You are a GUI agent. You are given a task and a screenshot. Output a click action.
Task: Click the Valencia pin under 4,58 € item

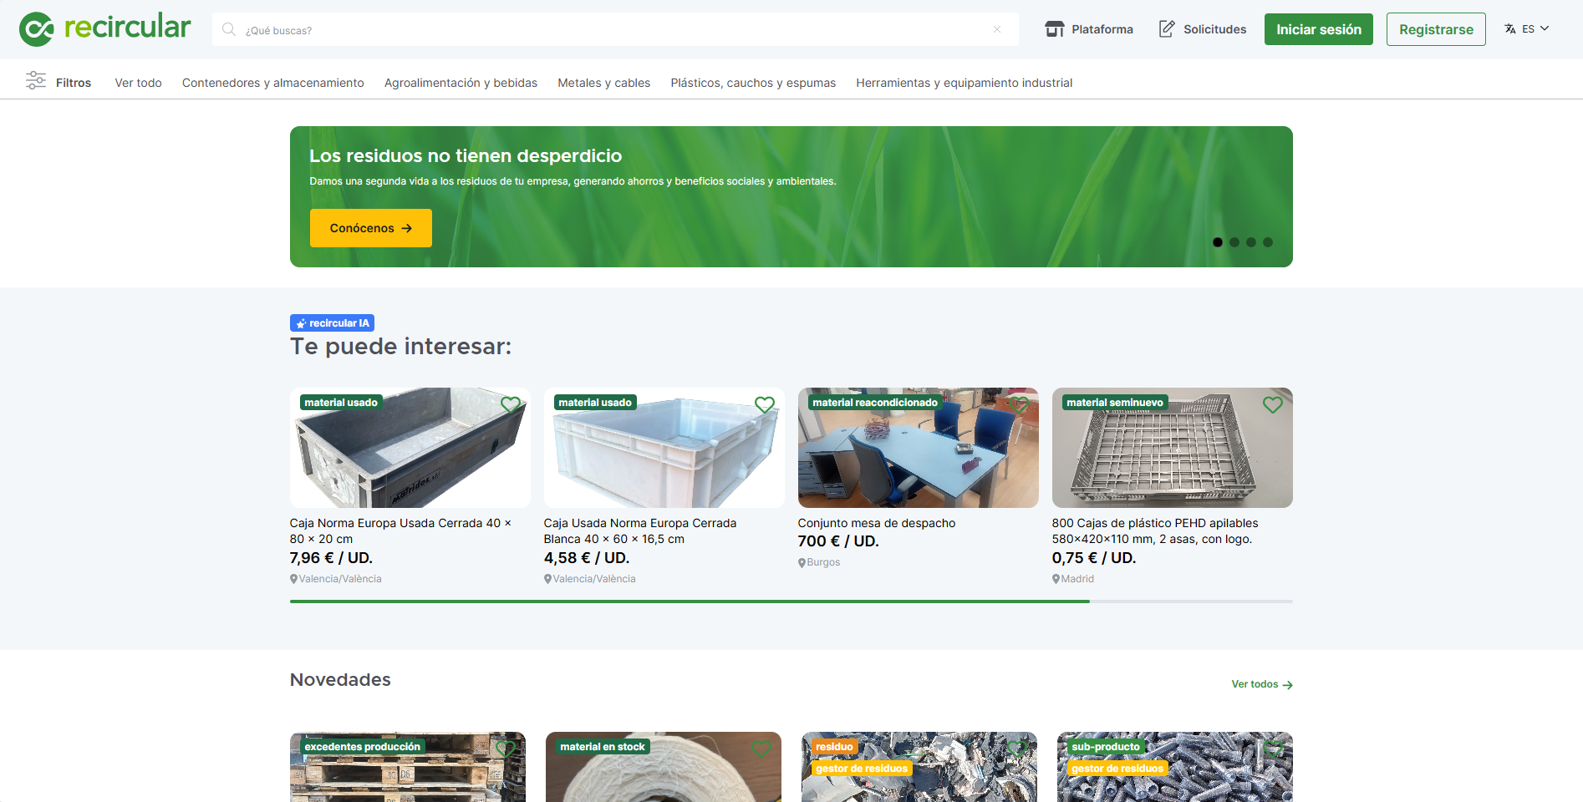tap(548, 579)
